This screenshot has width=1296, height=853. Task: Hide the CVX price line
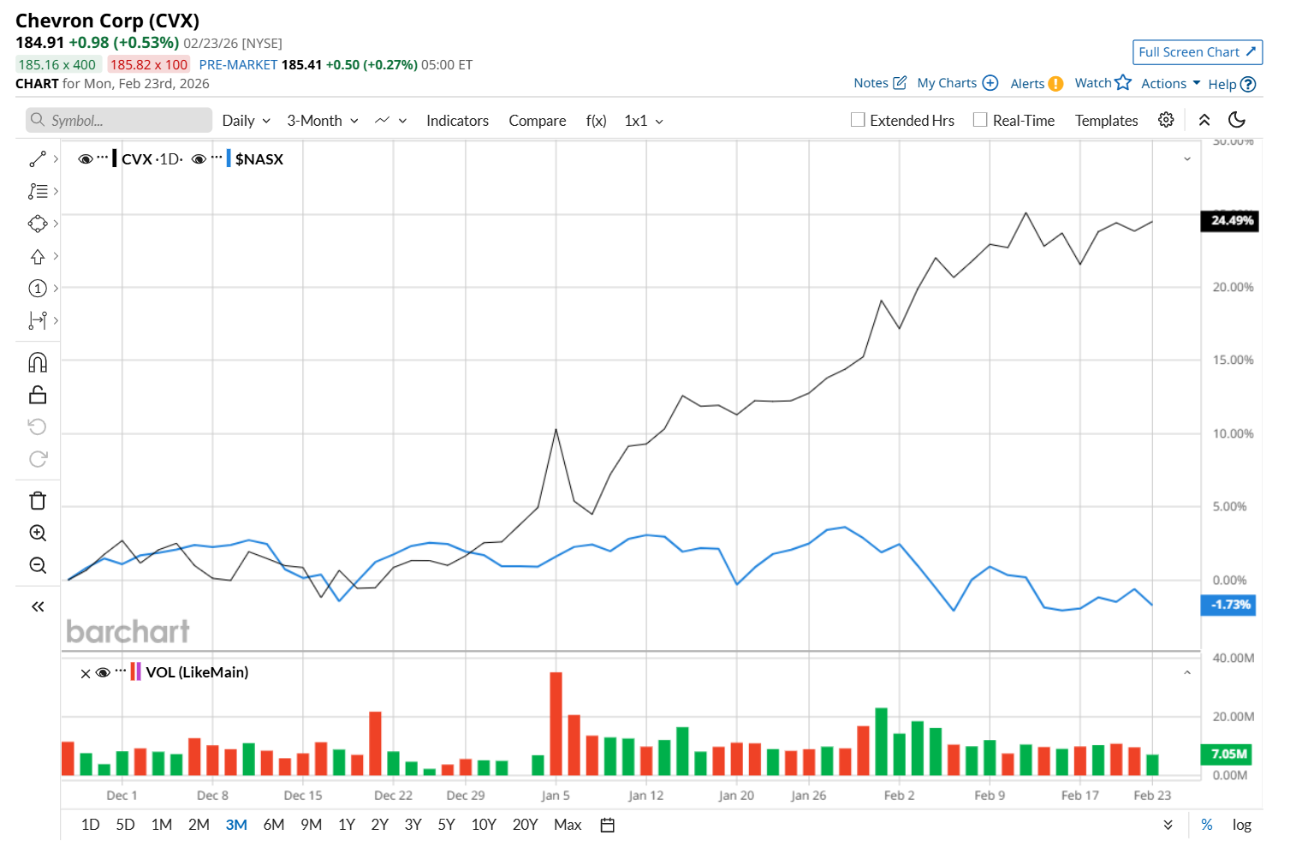click(x=86, y=159)
